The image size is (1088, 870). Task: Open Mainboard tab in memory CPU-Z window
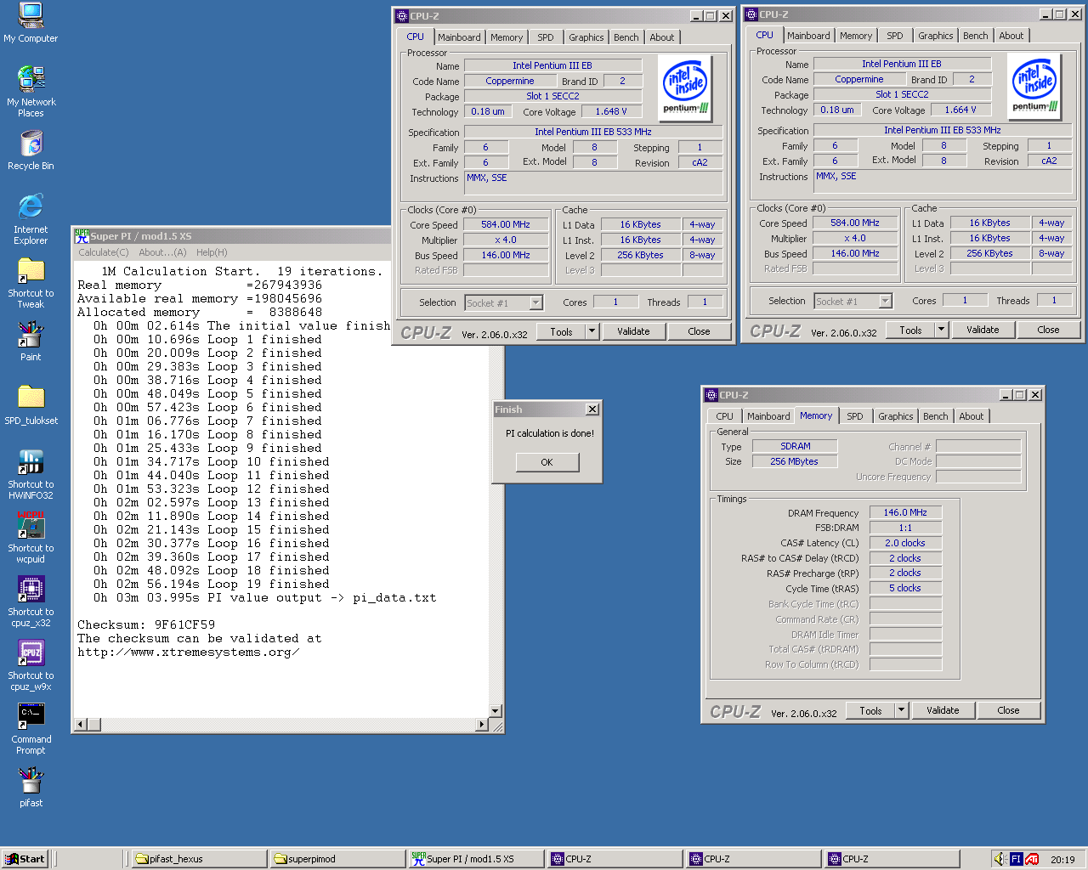point(768,416)
